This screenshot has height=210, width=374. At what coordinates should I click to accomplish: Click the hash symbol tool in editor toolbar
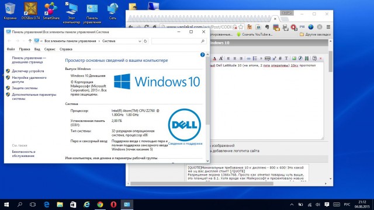click(280, 58)
